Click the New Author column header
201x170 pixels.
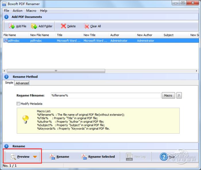pos(149,35)
